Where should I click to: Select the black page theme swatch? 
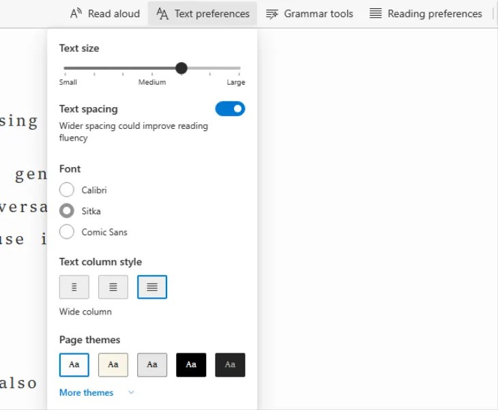191,365
